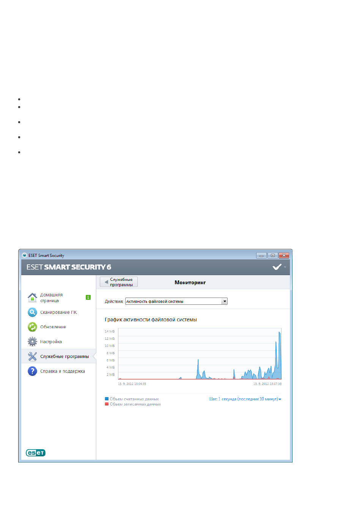The height and width of the screenshot is (513, 362).
Task: Minimize the ESET Smart Security window
Action: tap(261, 255)
